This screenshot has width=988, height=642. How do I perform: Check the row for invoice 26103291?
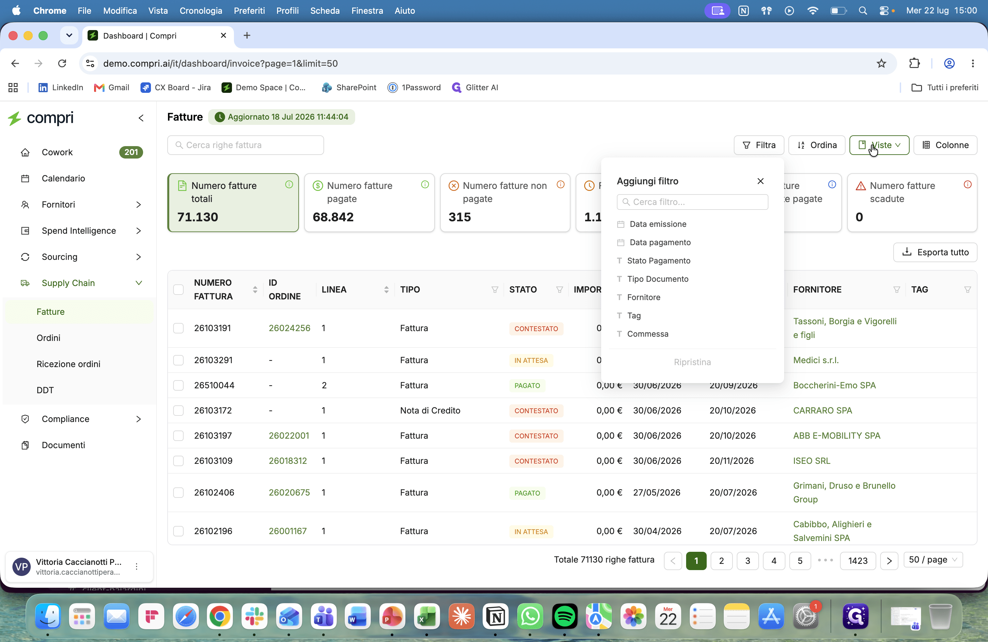(178, 360)
